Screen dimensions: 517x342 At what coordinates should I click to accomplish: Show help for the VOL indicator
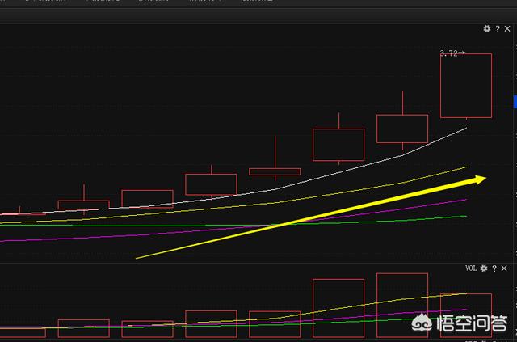(494, 268)
